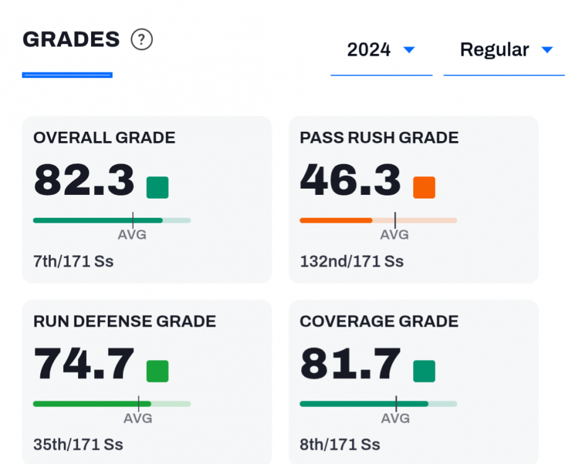Open the 2024 season dropdown
565x464 pixels.
(380, 50)
